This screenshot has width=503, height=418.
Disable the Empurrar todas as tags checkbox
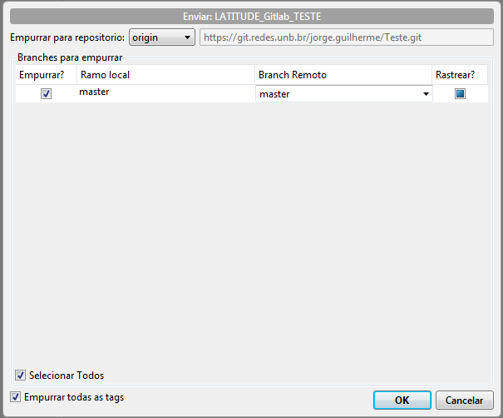coord(16,397)
